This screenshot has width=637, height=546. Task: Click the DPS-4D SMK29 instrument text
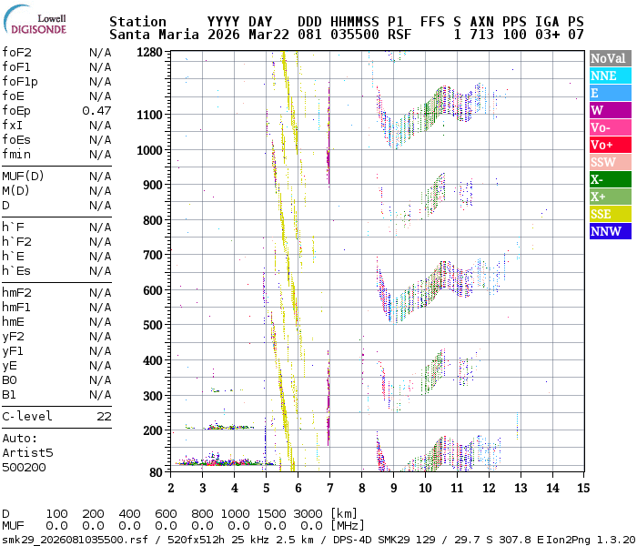371,540
